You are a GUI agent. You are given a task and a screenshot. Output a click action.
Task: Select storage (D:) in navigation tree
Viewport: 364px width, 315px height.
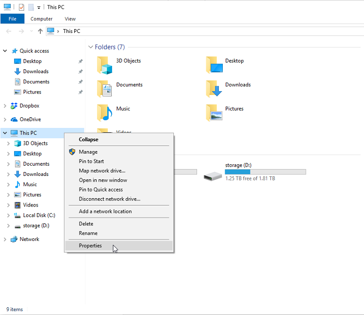click(x=36, y=225)
